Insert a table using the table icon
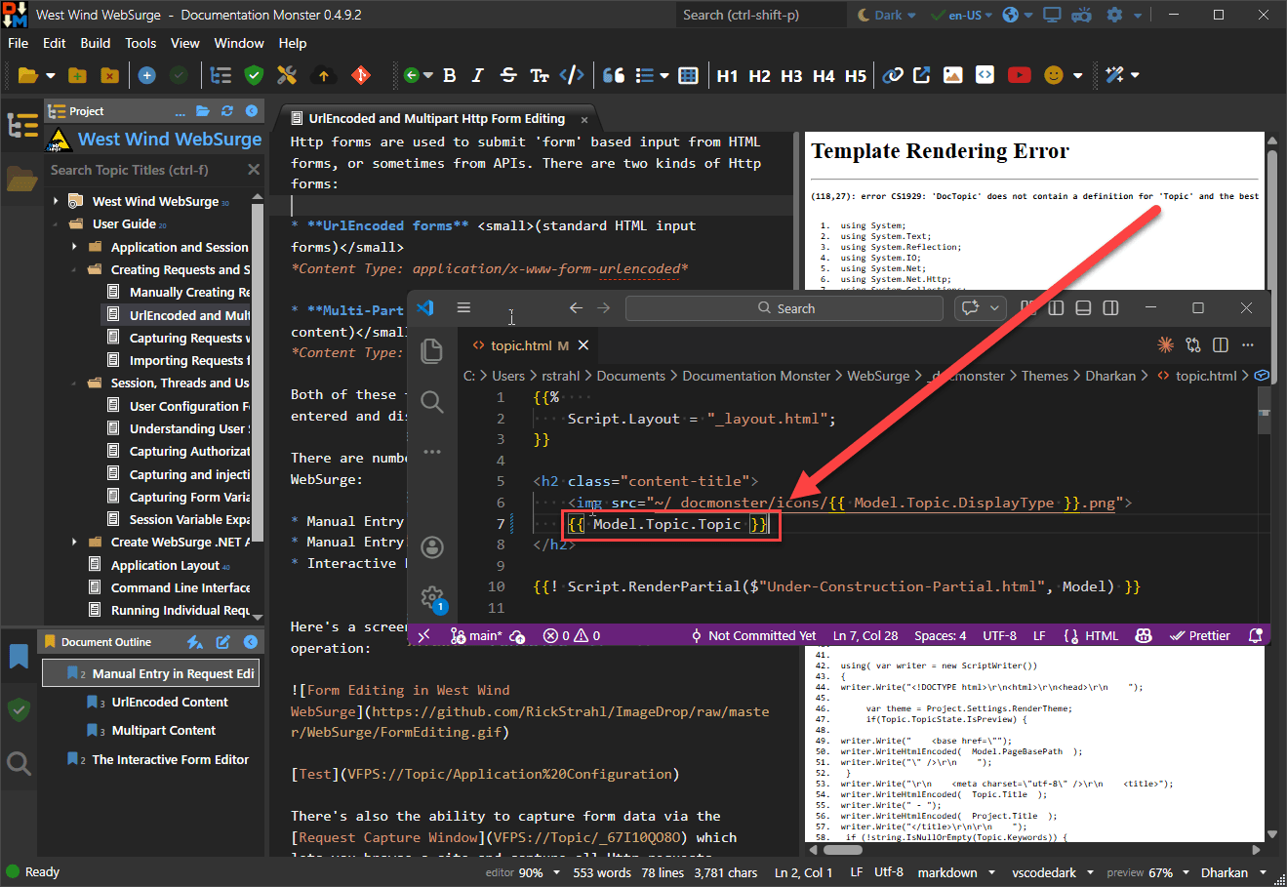Screen dimensions: 1287x887 click(689, 75)
